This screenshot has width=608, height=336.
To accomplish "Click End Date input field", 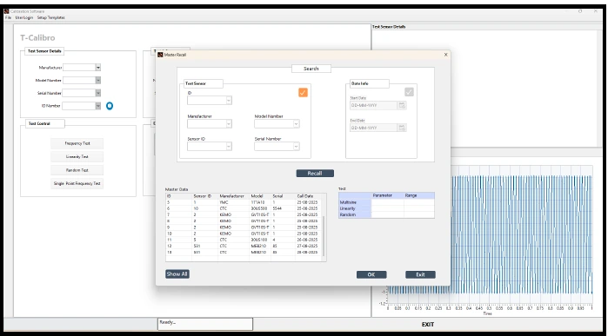I will pos(374,128).
